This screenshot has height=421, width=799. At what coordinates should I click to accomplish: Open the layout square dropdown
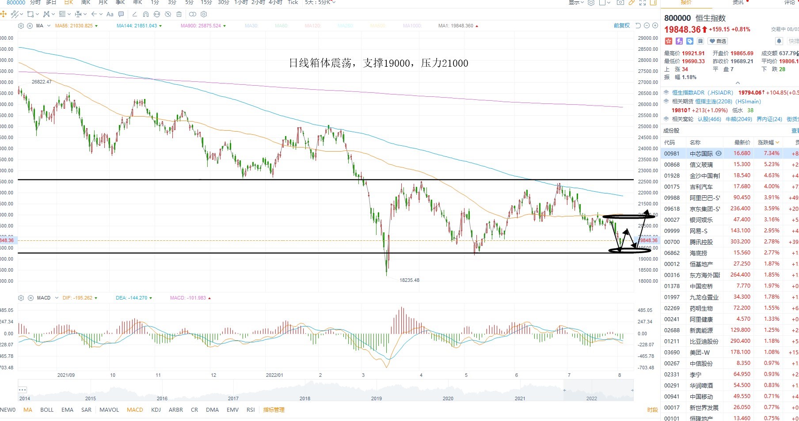(605, 2)
